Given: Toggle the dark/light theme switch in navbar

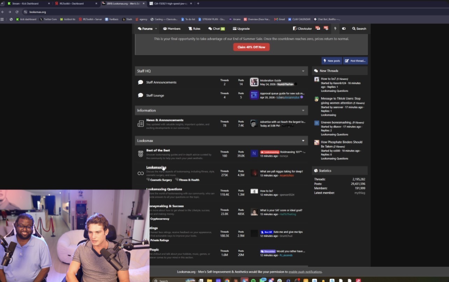Looking at the screenshot, I should coord(344,29).
